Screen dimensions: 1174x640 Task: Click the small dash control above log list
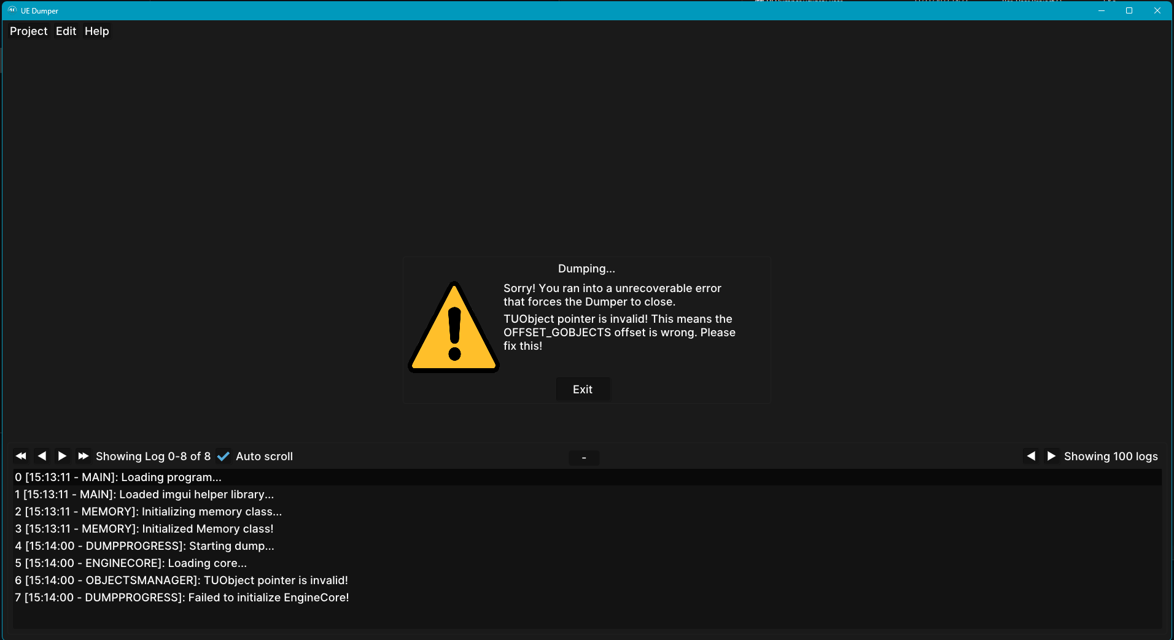[x=583, y=458]
